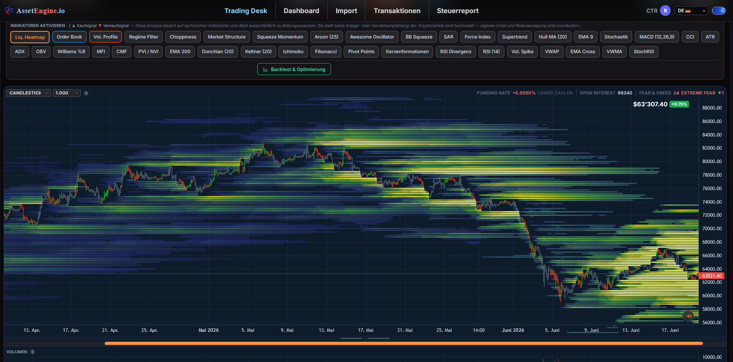Enable the Ichimoku indicator
This screenshot has height=362, width=733.
pyautogui.click(x=293, y=52)
